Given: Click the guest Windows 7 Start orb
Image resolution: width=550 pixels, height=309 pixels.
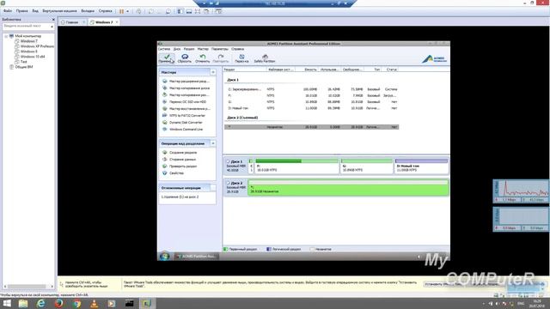Looking at the screenshot, I should point(164,257).
